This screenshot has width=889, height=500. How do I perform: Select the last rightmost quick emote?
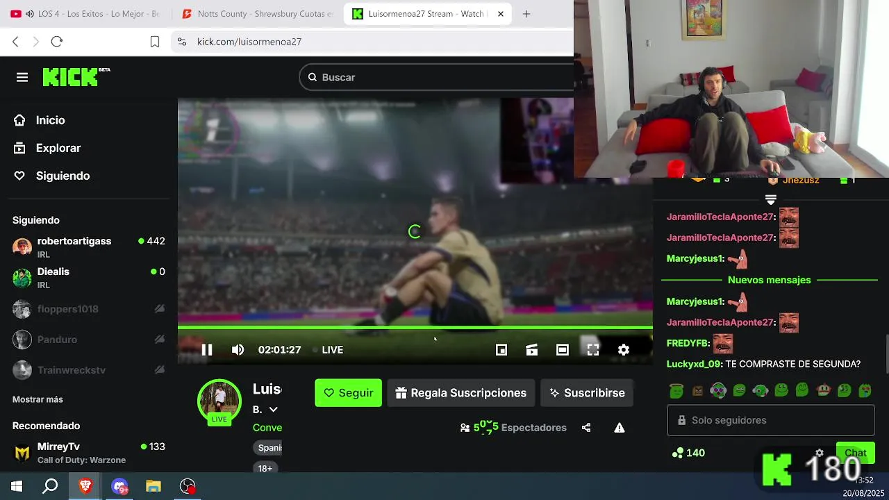tap(865, 390)
